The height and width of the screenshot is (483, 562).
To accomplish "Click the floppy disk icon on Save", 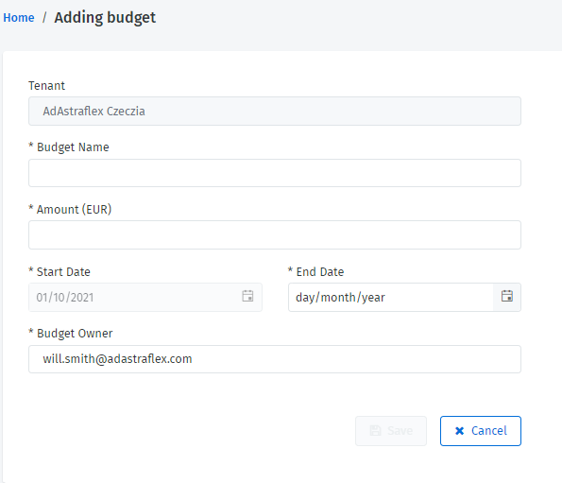I will tap(375, 431).
